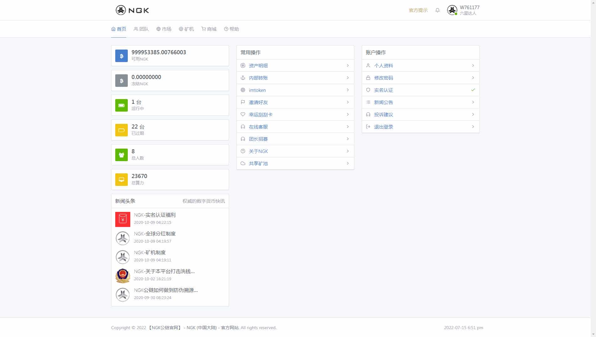This screenshot has height=337, width=596.
Task: Expand the 退出登录 row chevron
Action: 473,127
